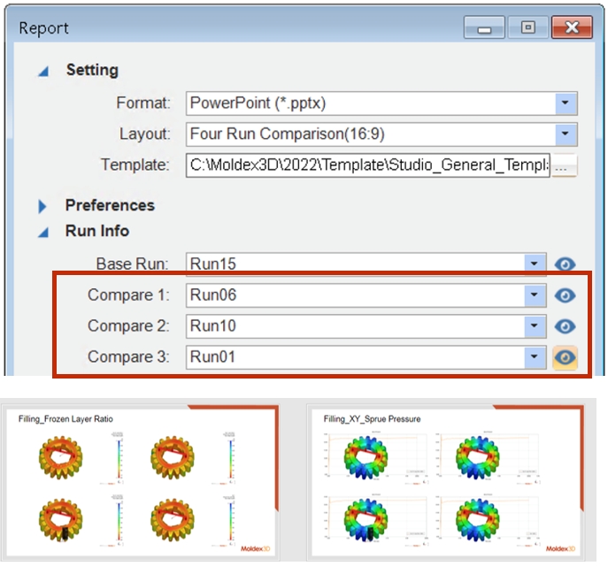
Task: Minimize the Report window
Action: (484, 27)
